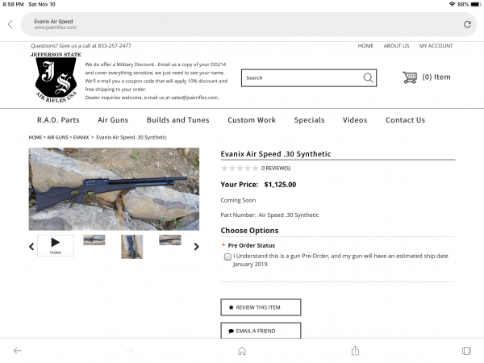The height and width of the screenshot is (363, 484).
Task: Tap the home icon in bottom toolbar
Action: coord(242,351)
